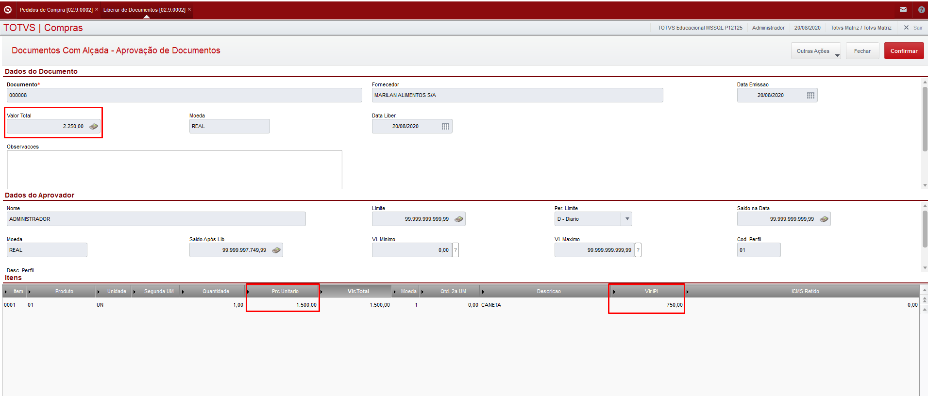Click the Confirmar button
The width and height of the screenshot is (928, 396).
(904, 51)
